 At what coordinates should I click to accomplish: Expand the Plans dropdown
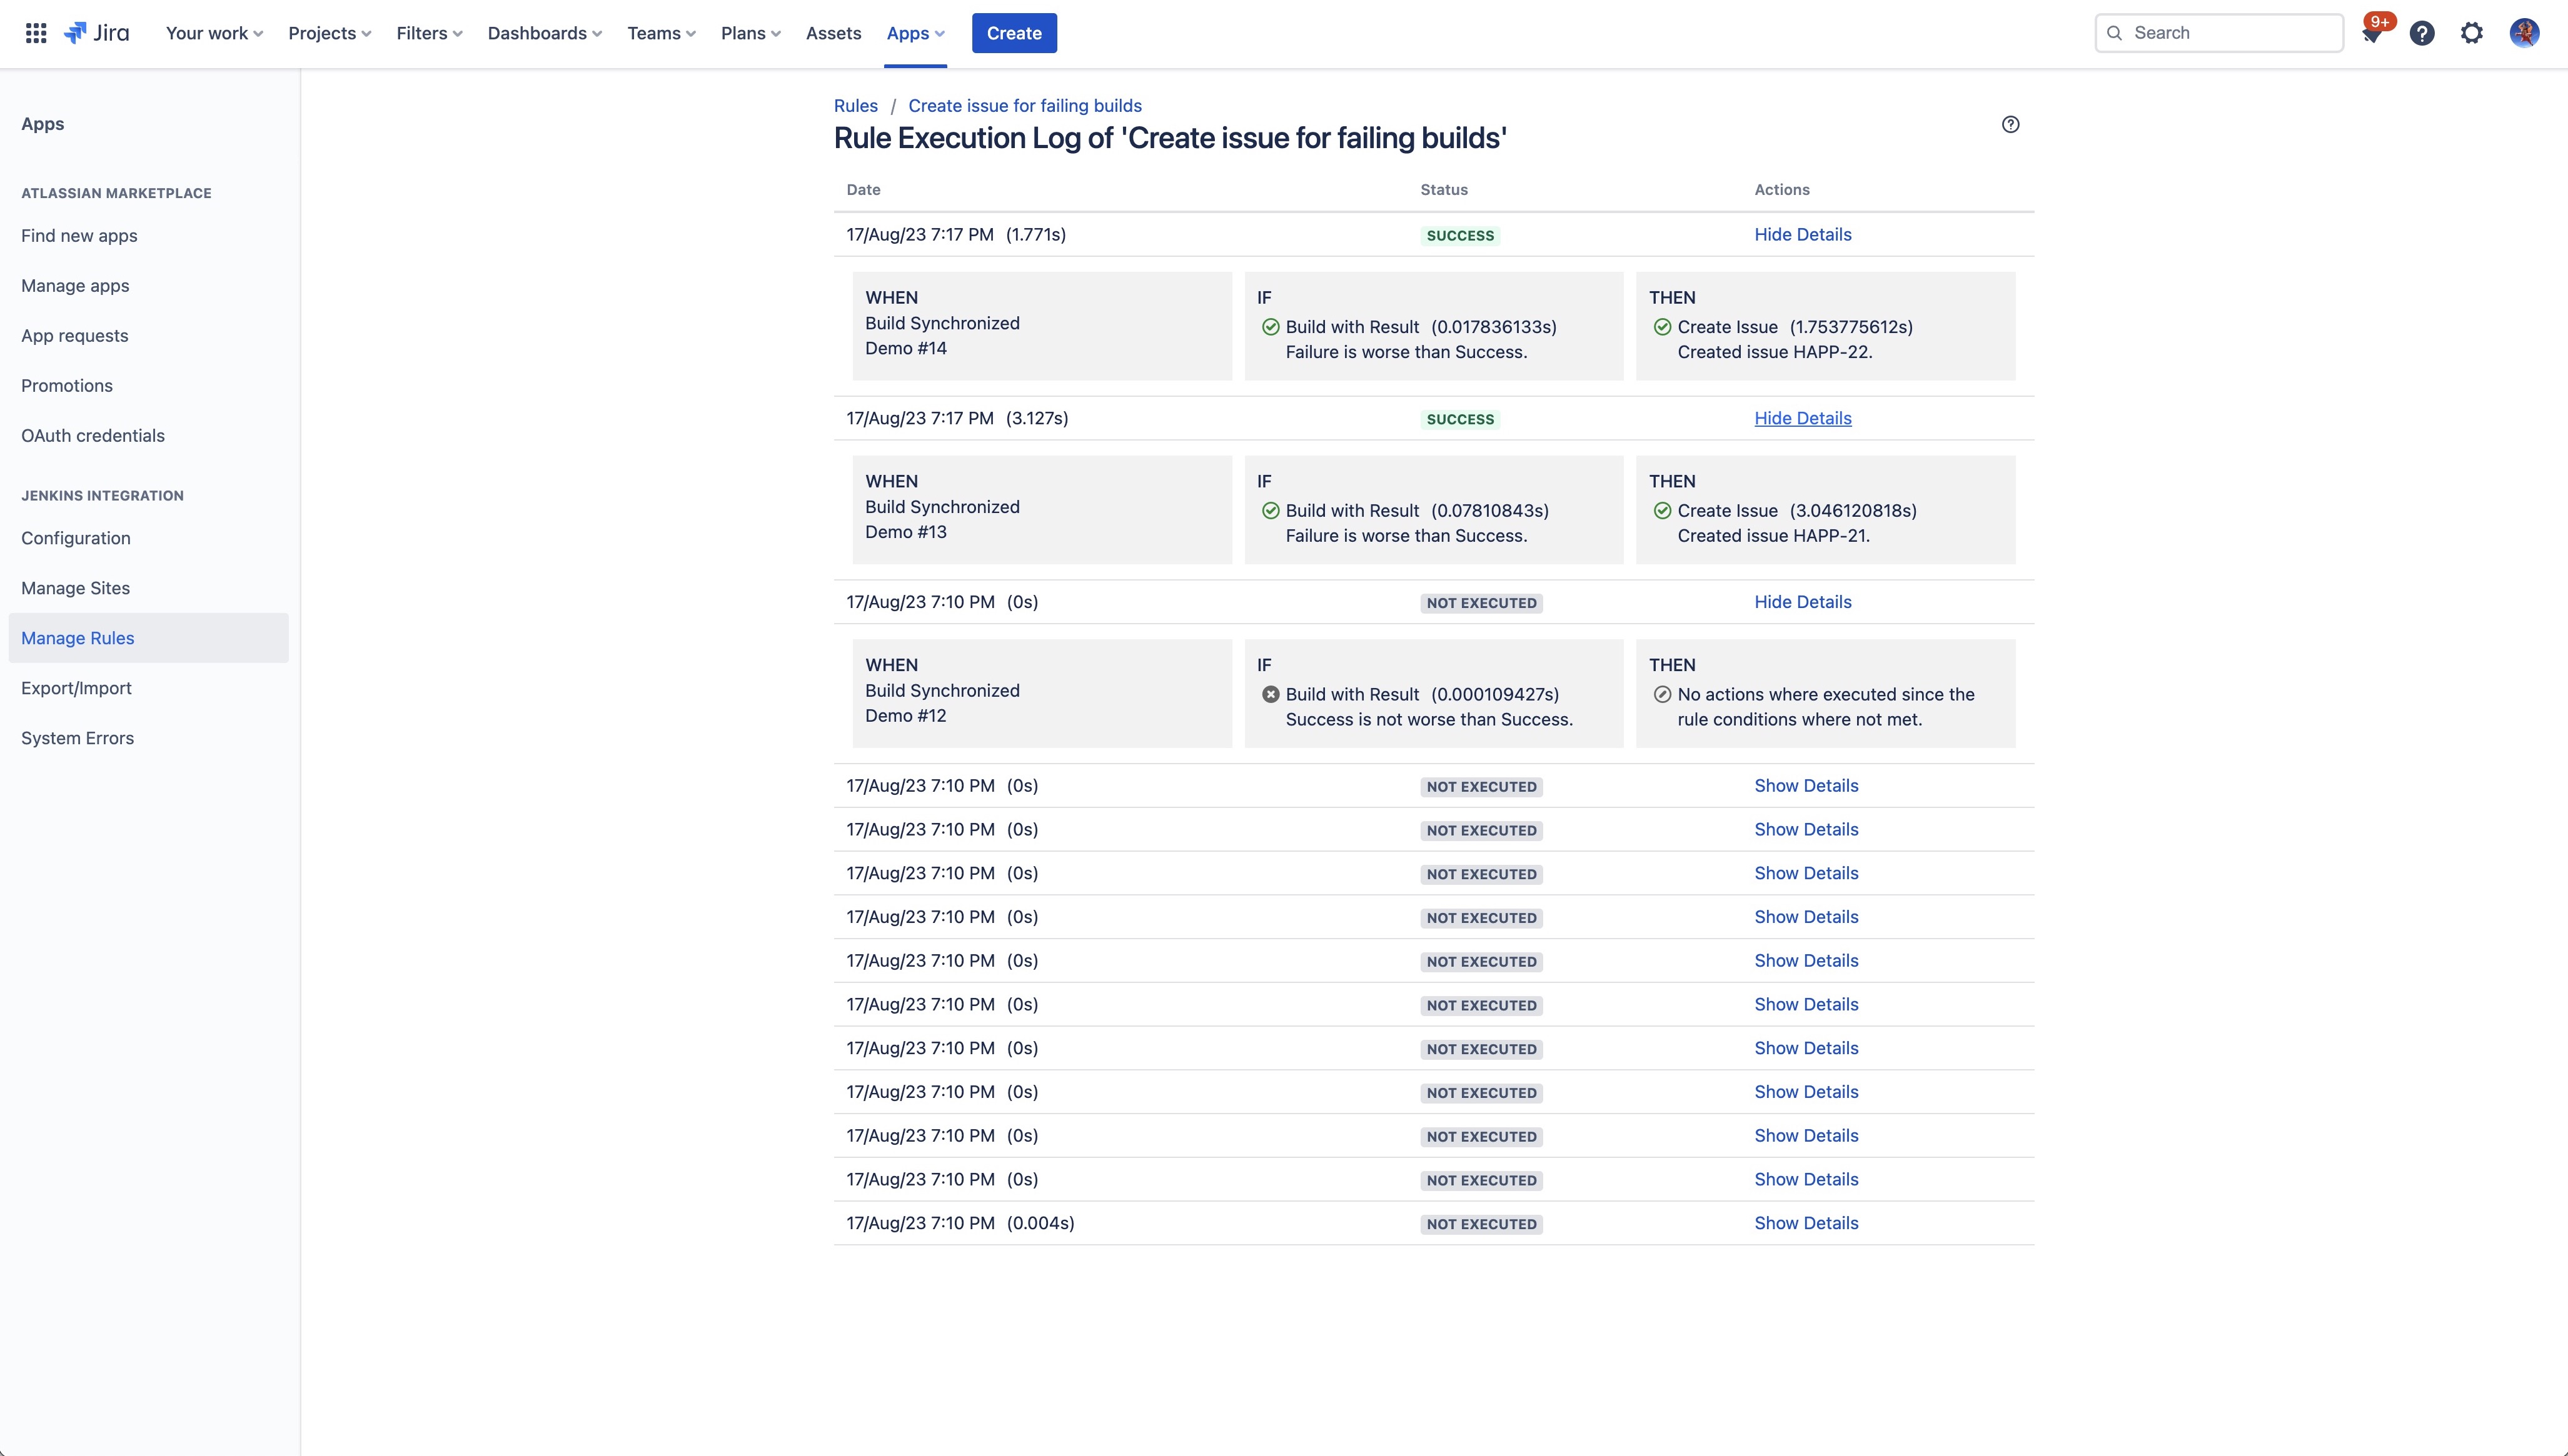[749, 33]
